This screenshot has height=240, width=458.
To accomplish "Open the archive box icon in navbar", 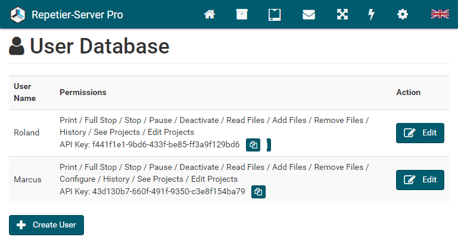I will point(242,14).
